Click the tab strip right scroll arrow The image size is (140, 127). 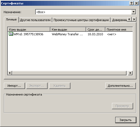tap(134, 19)
